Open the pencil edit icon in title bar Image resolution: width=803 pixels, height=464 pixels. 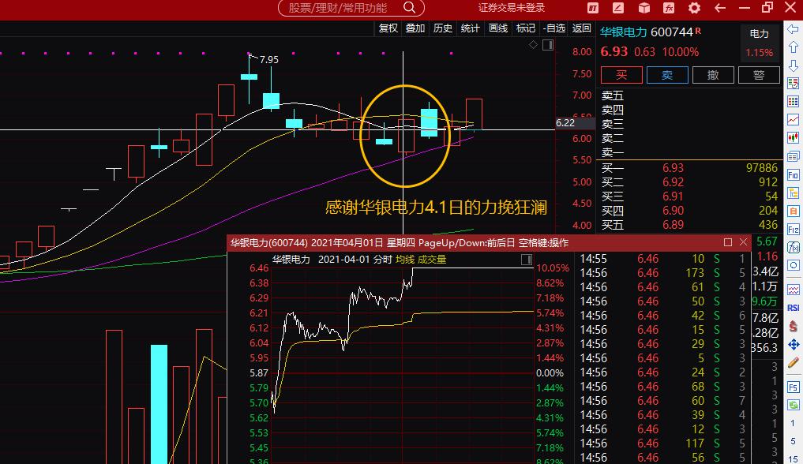[618, 8]
